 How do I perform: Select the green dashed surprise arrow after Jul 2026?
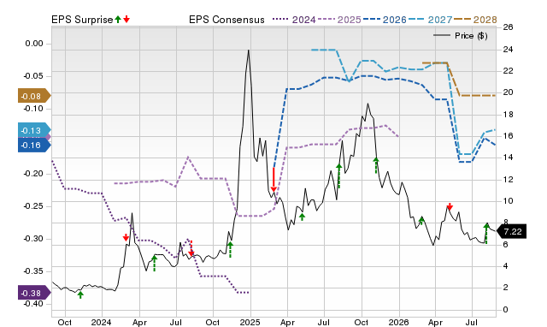[x=486, y=233]
